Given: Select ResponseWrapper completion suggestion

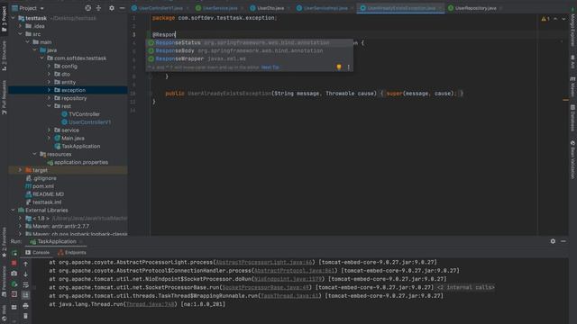Looking at the screenshot, I should click(250, 58).
